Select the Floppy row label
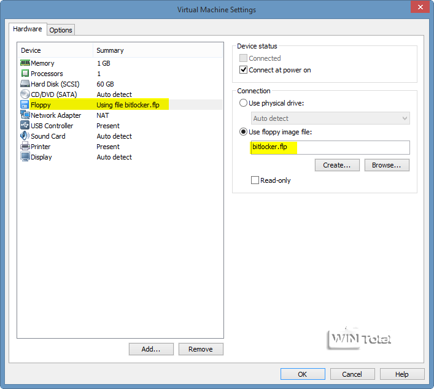The height and width of the screenshot is (389, 434). tap(41, 105)
